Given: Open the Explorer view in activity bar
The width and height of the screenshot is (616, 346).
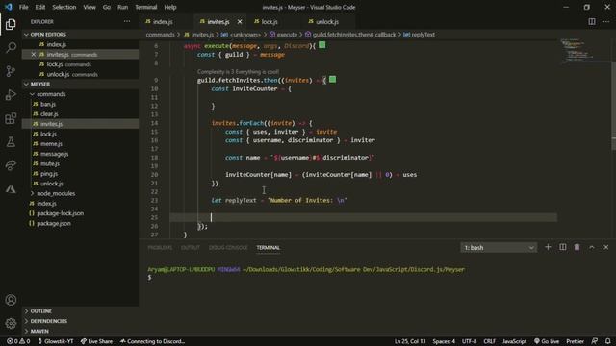Looking at the screenshot, I should click(11, 24).
